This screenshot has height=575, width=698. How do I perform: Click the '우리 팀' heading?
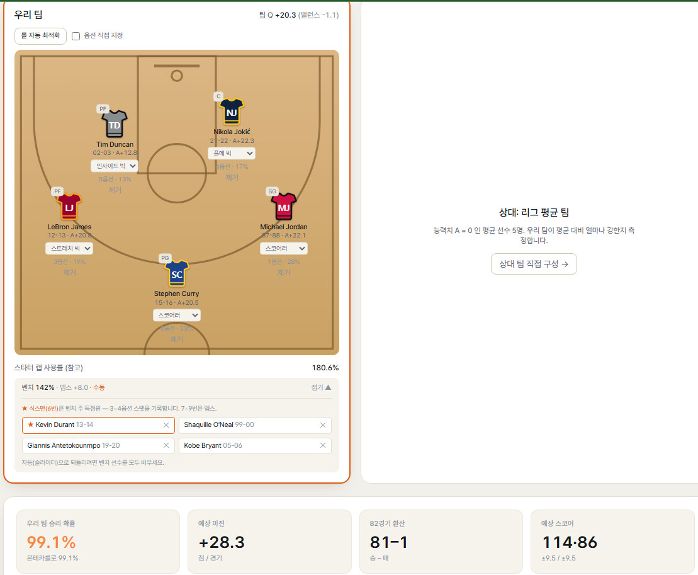tap(28, 14)
